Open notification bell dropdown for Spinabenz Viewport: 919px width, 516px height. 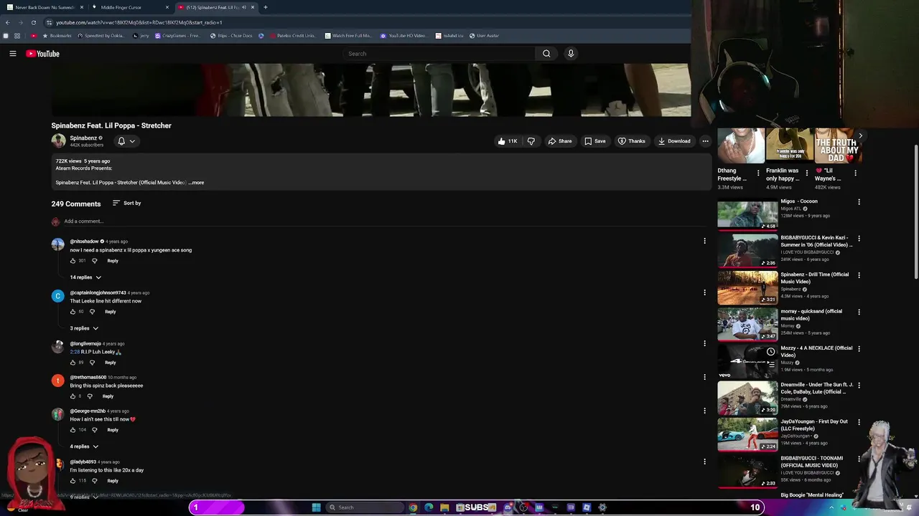coord(126,141)
